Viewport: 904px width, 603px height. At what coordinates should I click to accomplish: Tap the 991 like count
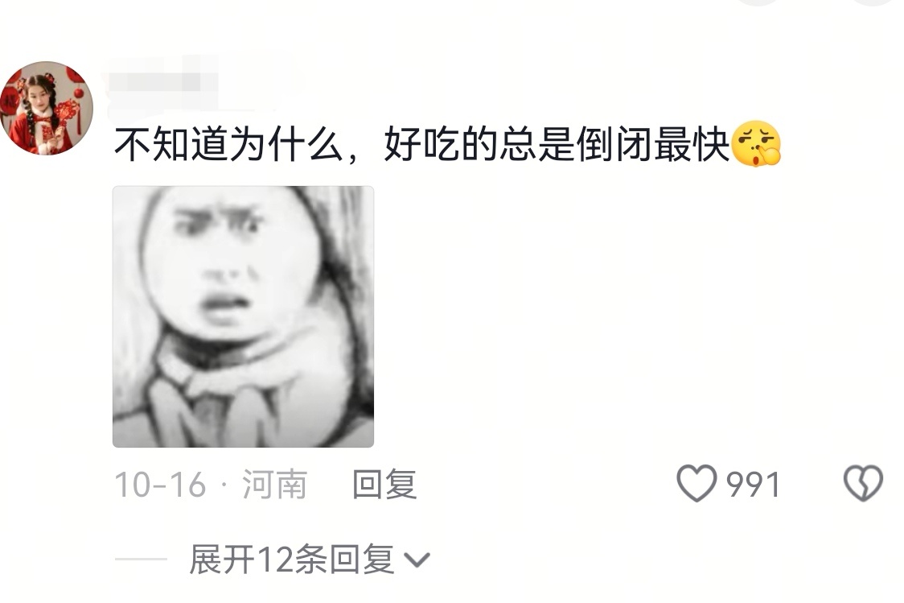(x=753, y=484)
